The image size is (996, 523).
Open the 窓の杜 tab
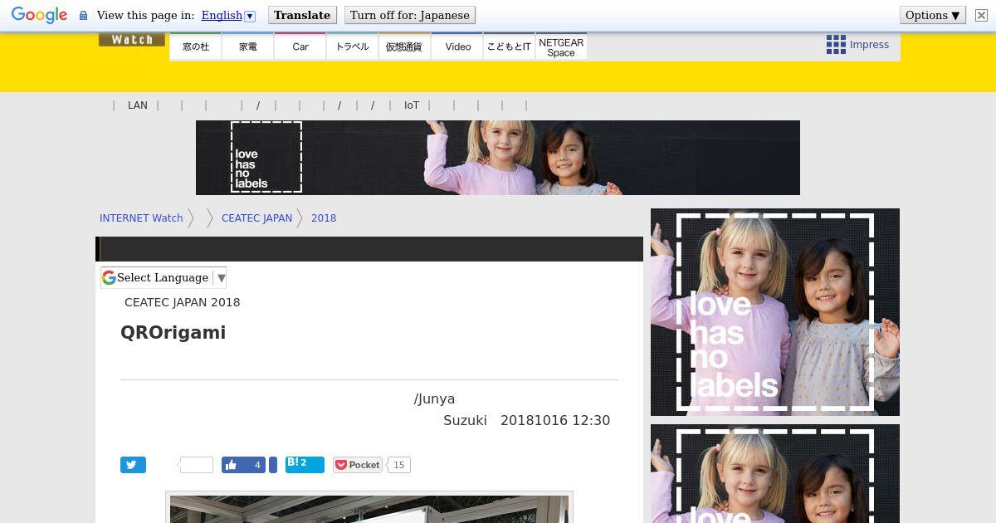coord(196,46)
